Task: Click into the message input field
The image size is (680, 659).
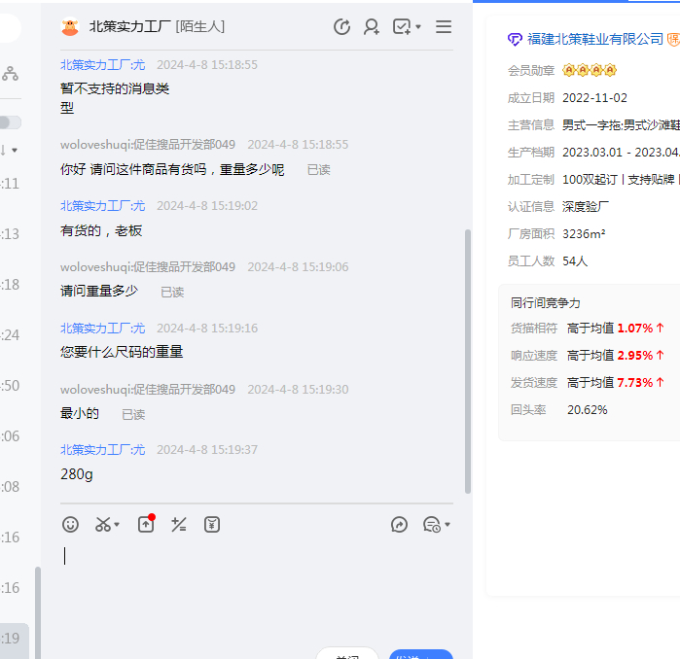Action: coord(253,583)
